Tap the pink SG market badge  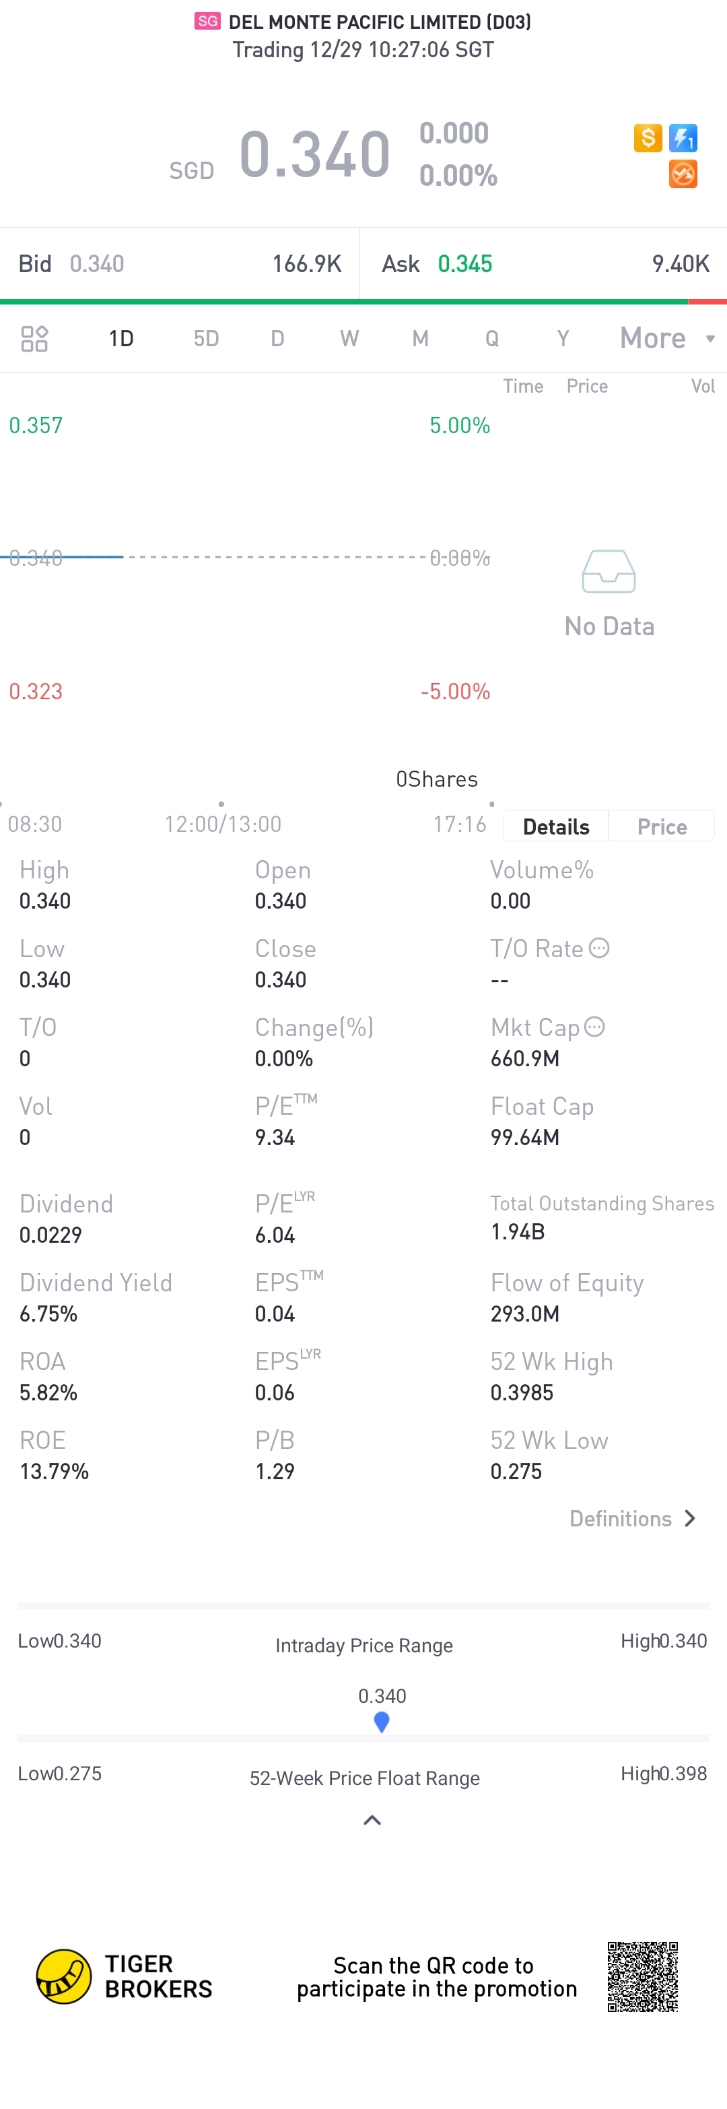coord(208,22)
